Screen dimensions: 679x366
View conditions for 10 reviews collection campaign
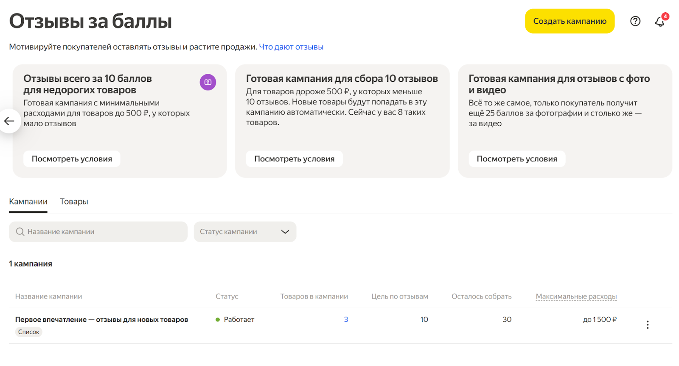pyautogui.click(x=294, y=159)
